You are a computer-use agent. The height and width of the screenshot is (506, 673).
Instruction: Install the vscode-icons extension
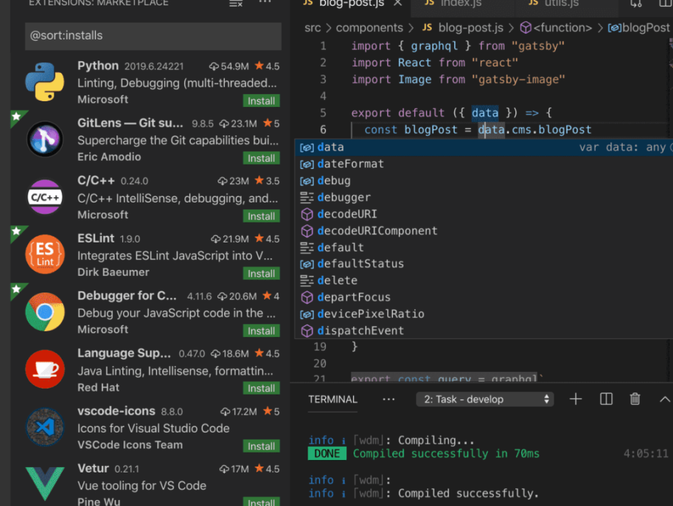click(261, 446)
